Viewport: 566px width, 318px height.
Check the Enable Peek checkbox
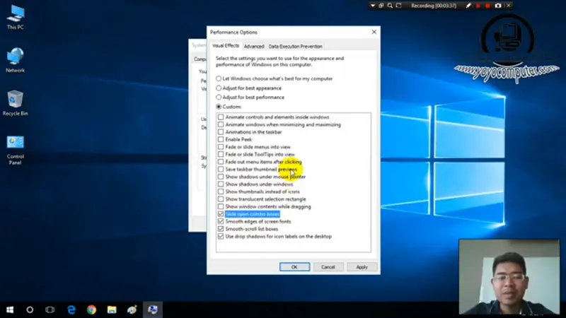click(x=221, y=139)
